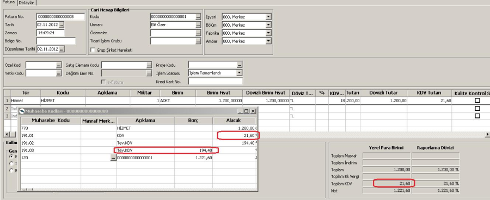Check Kalite Kontrol box in row 2

[477, 108]
